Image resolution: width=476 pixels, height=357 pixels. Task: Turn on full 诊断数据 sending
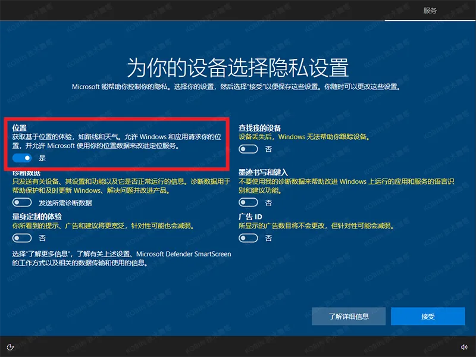coord(22,202)
